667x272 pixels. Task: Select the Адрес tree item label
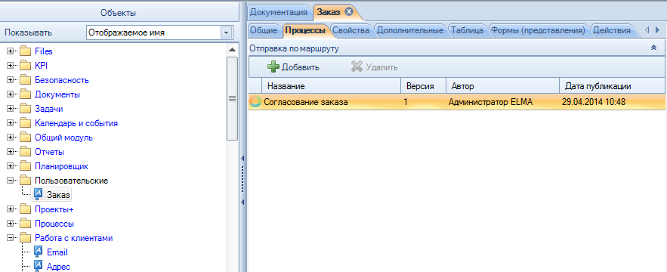coord(58,267)
